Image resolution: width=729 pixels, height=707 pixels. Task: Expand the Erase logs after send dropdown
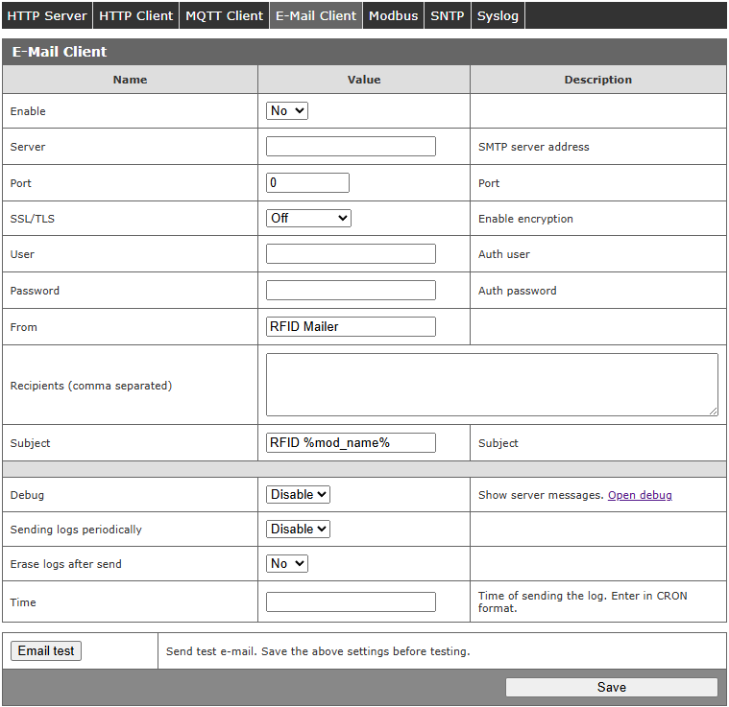(286, 563)
